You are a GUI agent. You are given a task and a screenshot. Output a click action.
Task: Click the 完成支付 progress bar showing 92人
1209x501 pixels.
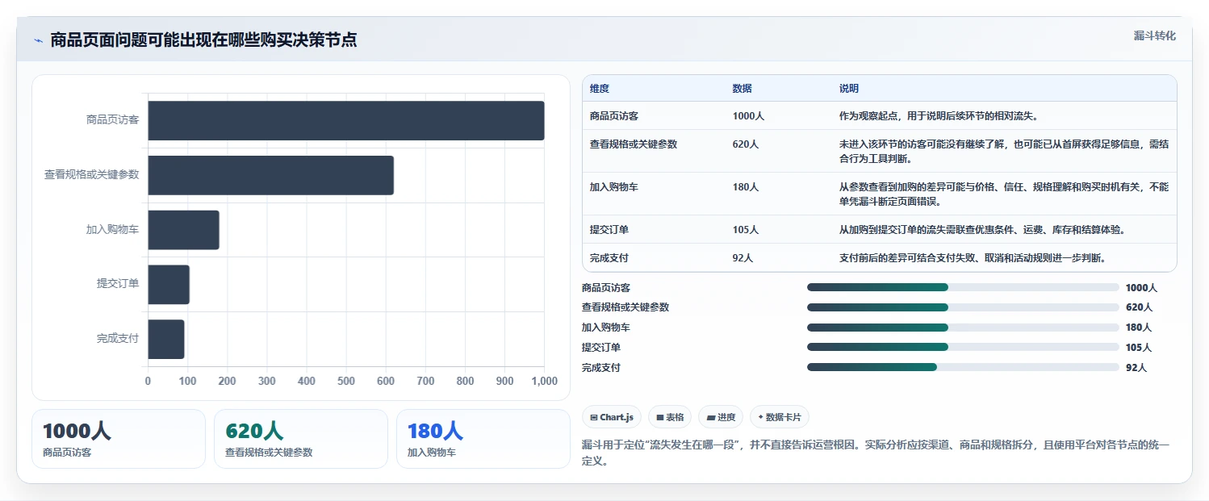point(963,367)
